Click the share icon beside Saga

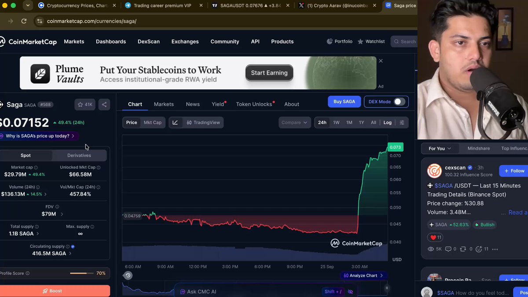104,104
